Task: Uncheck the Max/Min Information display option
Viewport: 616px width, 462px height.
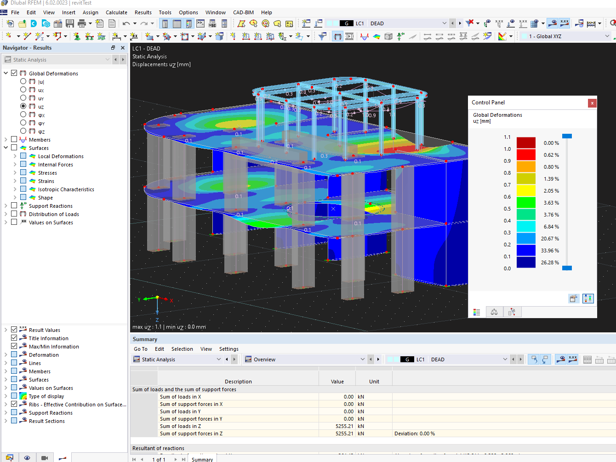Action: (x=14, y=346)
